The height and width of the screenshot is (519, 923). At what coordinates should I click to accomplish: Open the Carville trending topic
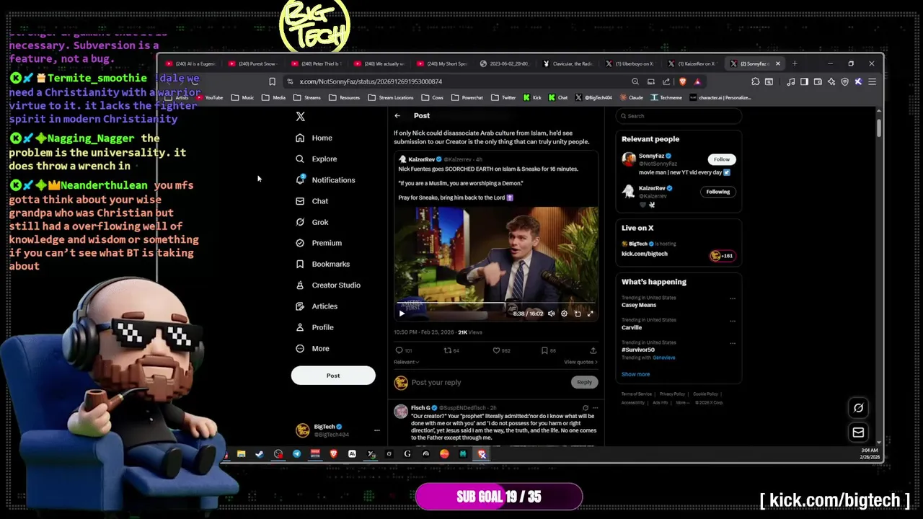click(632, 327)
